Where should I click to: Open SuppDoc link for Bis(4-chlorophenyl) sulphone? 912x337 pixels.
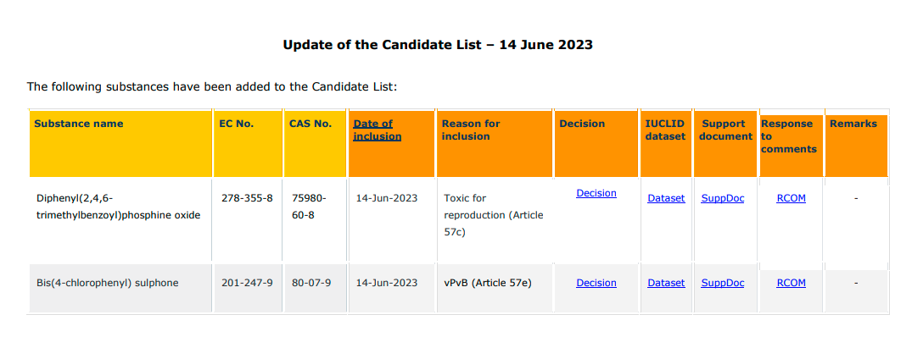point(722,283)
